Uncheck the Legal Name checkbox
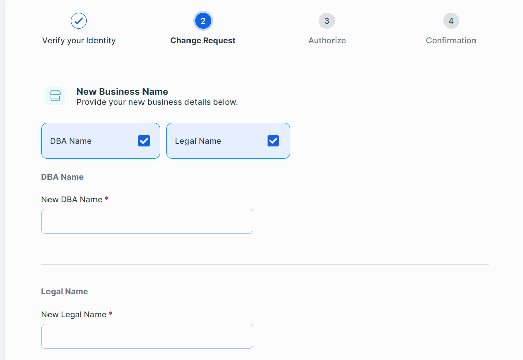The image size is (523, 360). coord(273,141)
